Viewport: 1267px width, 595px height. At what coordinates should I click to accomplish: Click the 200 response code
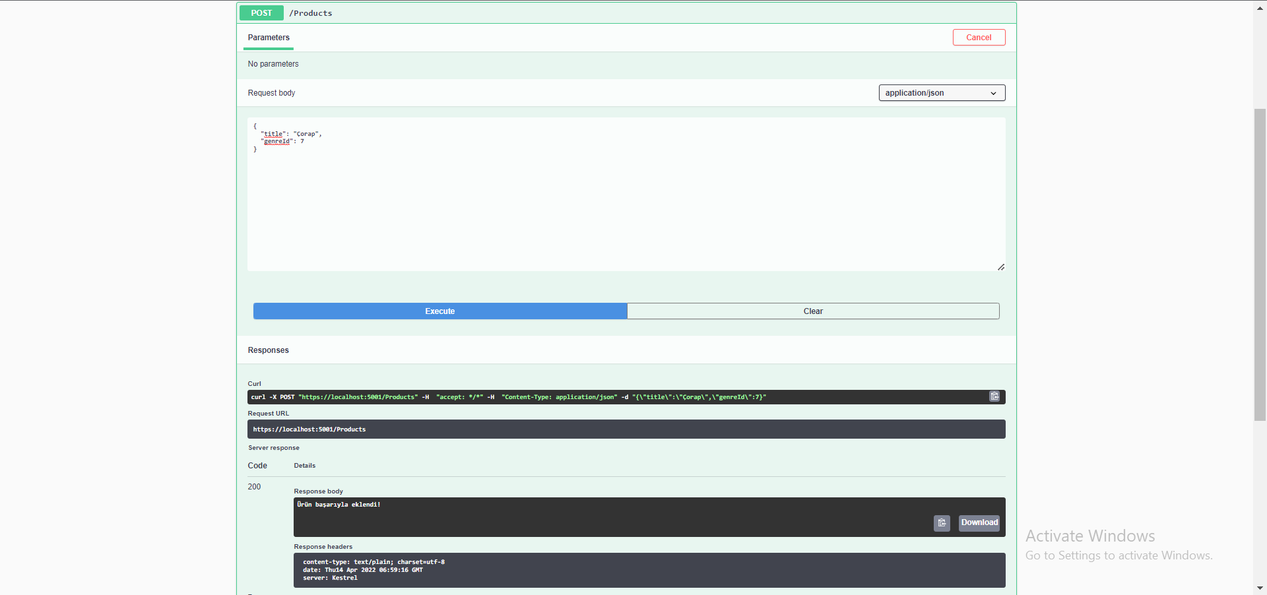click(x=254, y=487)
